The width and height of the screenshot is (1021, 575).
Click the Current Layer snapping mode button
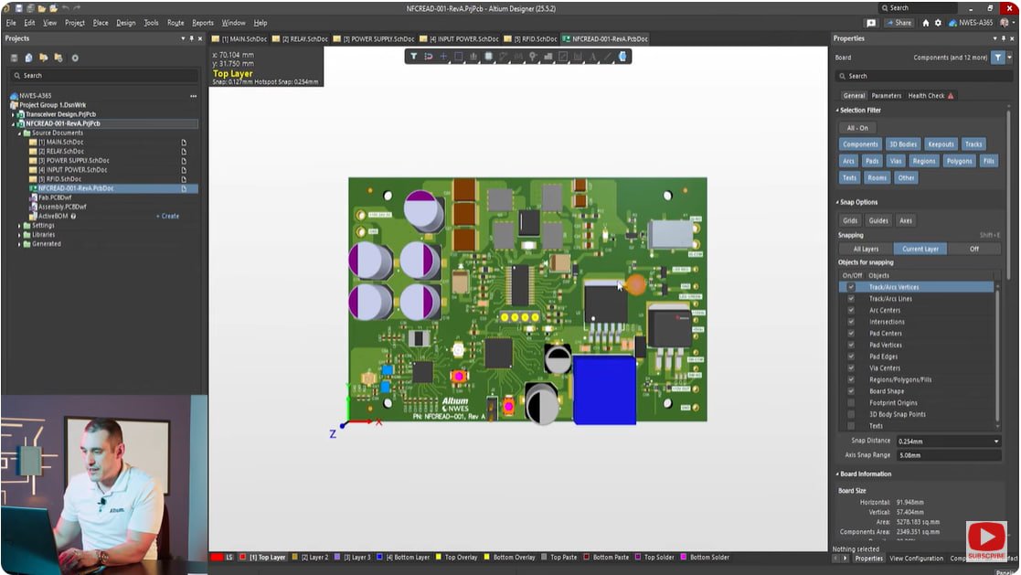(x=920, y=249)
